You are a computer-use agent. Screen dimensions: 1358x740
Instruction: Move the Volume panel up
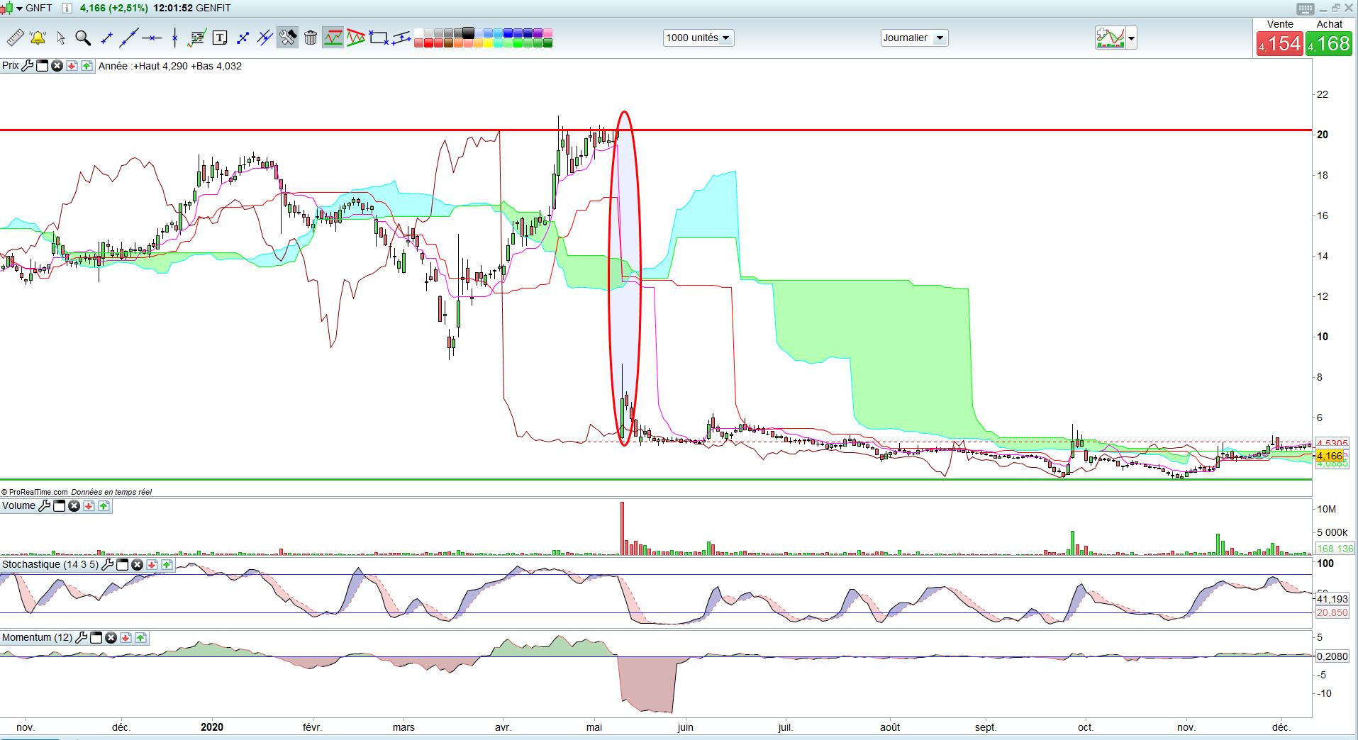point(104,506)
